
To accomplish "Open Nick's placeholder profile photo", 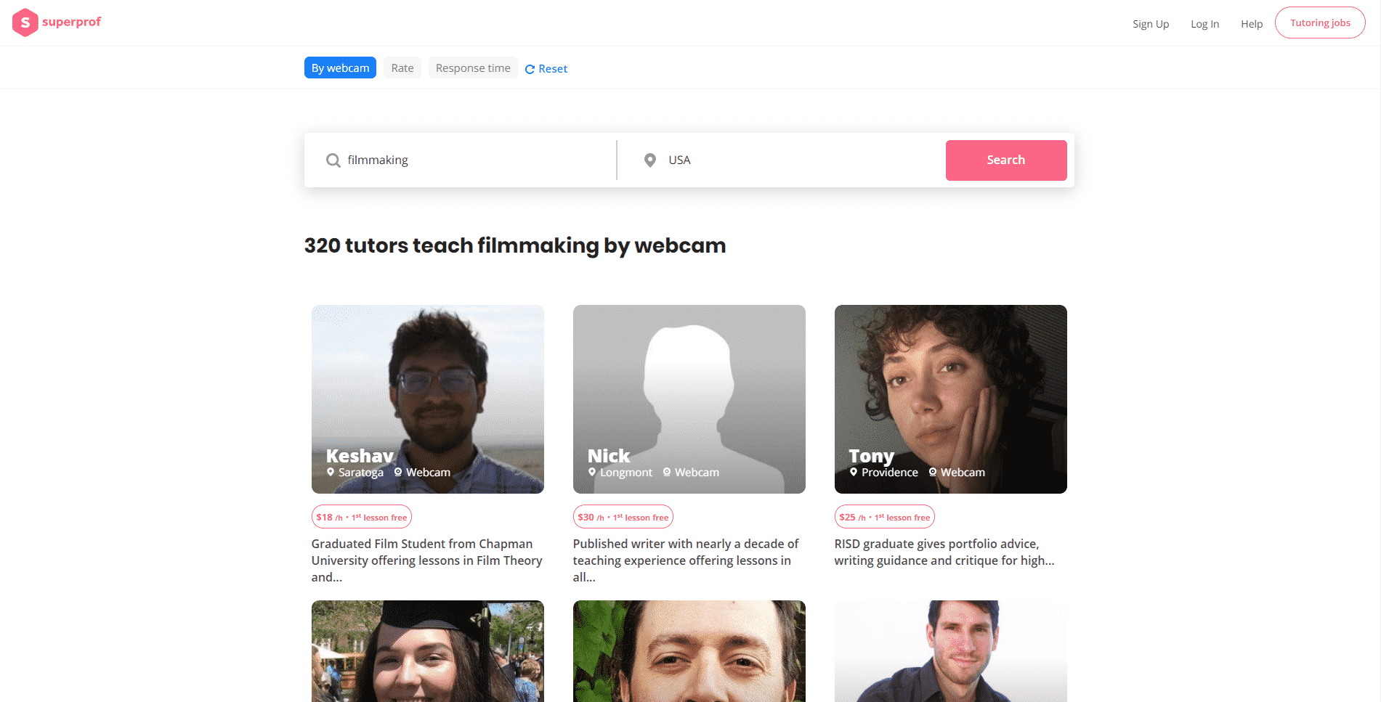I will click(689, 399).
